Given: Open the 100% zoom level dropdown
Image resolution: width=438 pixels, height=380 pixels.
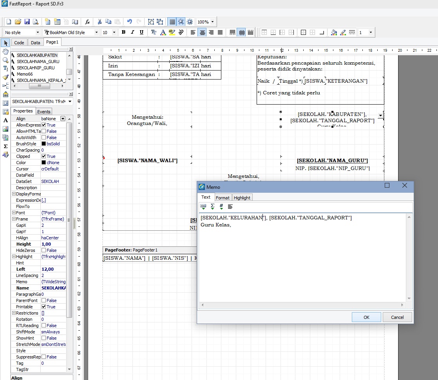Looking at the screenshot, I should [212, 22].
